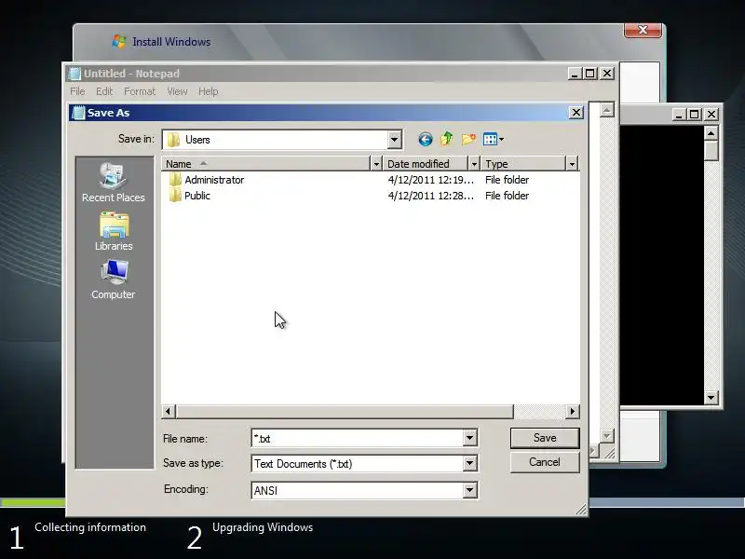Minimize the black console window
This screenshot has height=559, width=745.
click(678, 115)
